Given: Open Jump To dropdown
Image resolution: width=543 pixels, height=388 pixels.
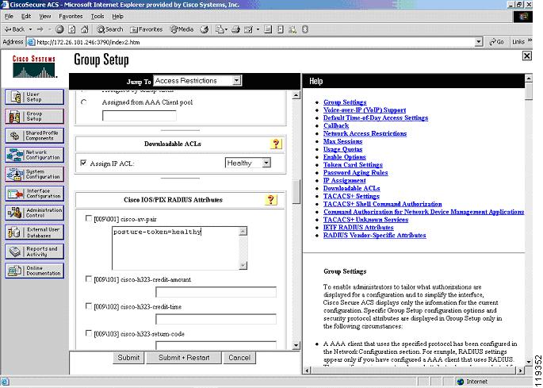Looking at the screenshot, I should tap(197, 81).
